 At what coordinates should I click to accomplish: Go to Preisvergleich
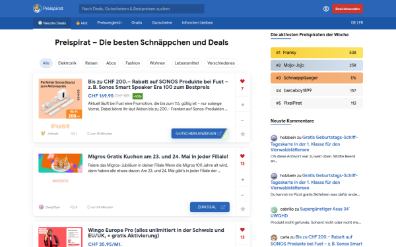[x=110, y=22]
